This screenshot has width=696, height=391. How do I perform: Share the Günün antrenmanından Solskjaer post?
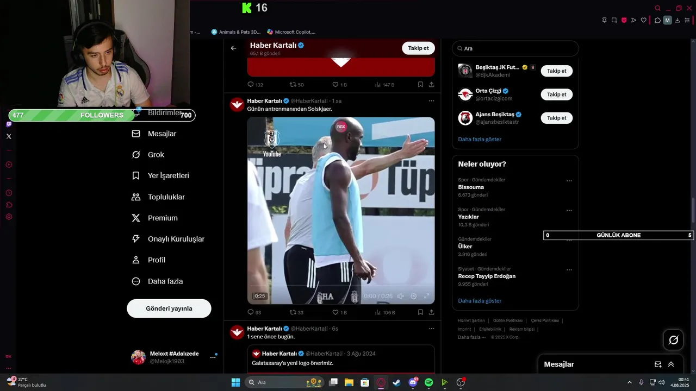pyautogui.click(x=431, y=312)
